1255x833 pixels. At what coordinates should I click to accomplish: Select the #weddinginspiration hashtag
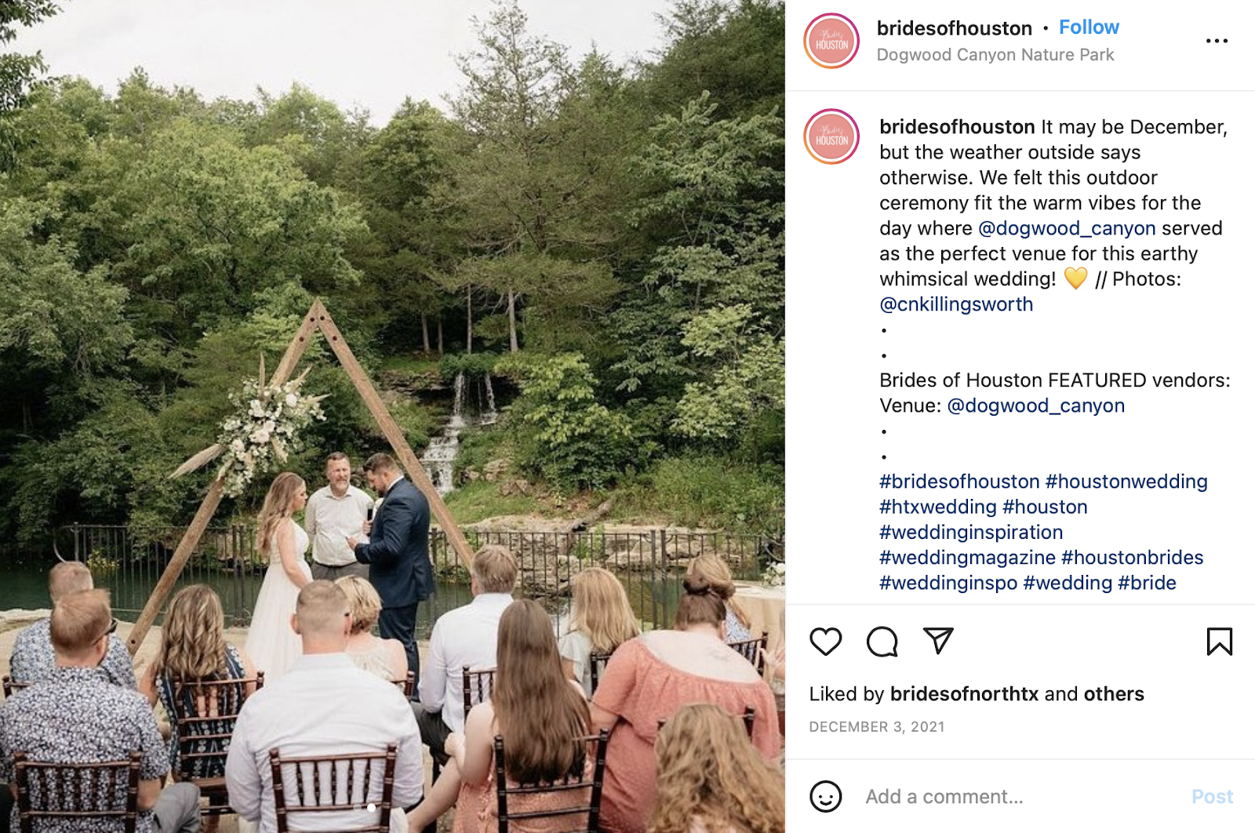[971, 533]
